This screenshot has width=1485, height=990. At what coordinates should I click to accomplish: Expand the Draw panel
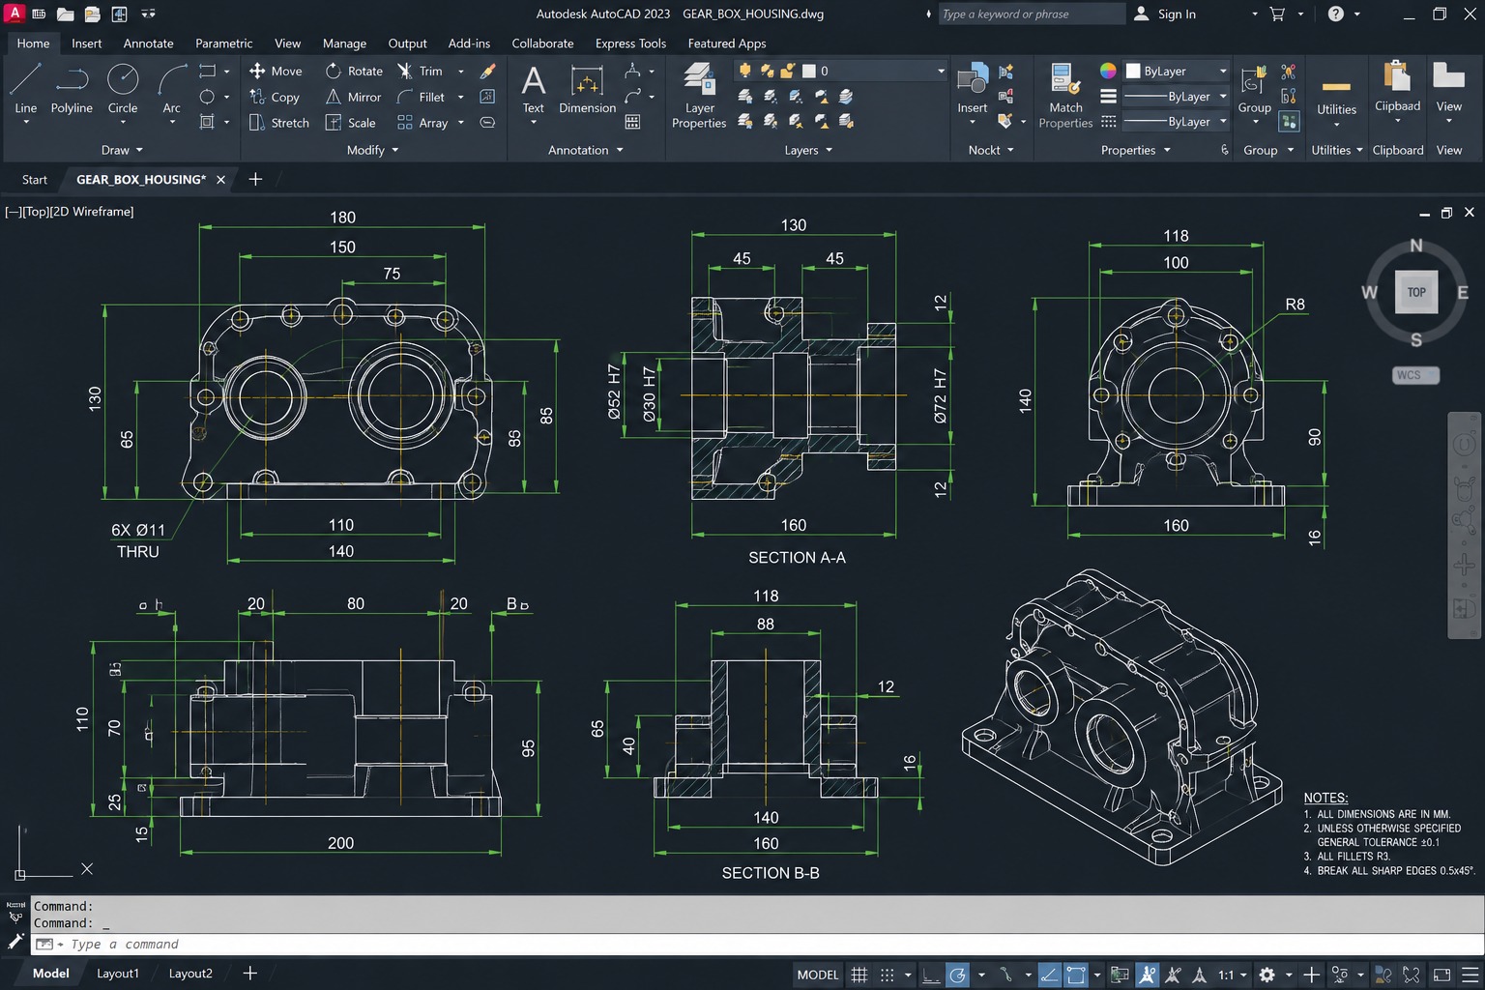point(122,150)
